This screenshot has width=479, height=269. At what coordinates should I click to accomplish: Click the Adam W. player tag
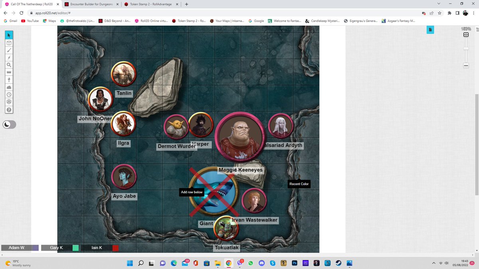pos(17,248)
